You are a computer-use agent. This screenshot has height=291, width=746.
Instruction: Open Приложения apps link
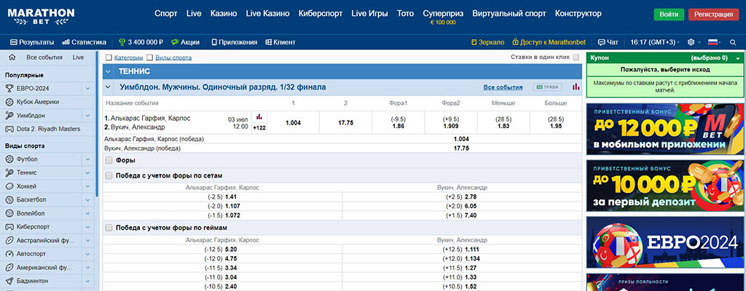[x=235, y=42]
